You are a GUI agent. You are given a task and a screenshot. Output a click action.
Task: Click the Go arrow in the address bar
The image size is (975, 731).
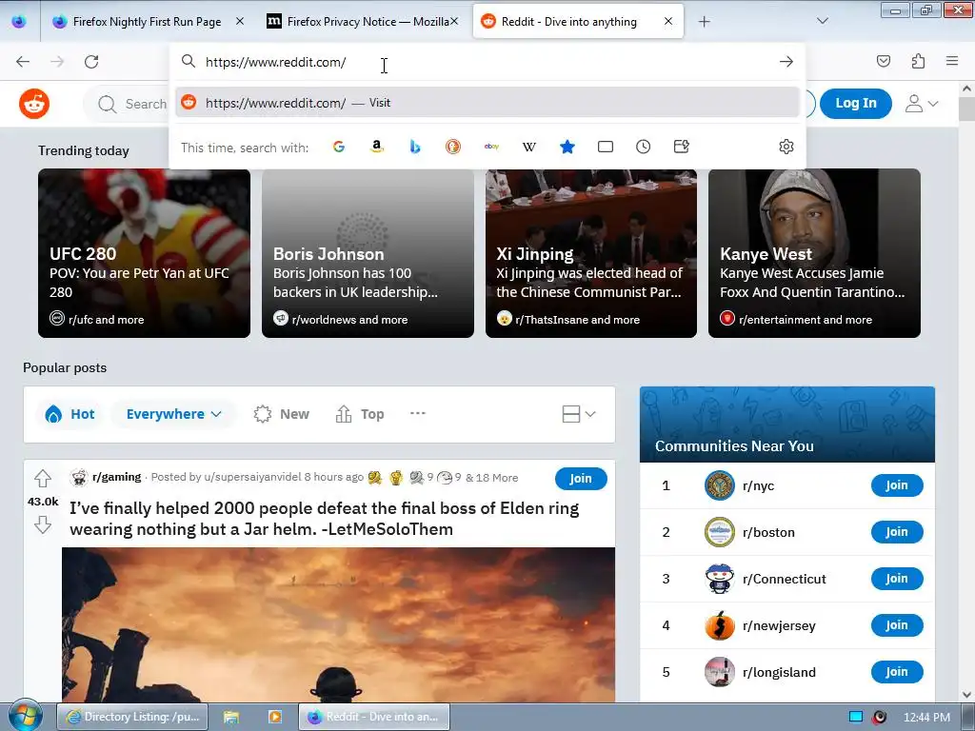(x=786, y=62)
